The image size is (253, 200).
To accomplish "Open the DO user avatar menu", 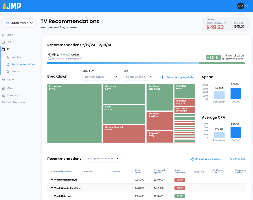I will pos(241,6).
